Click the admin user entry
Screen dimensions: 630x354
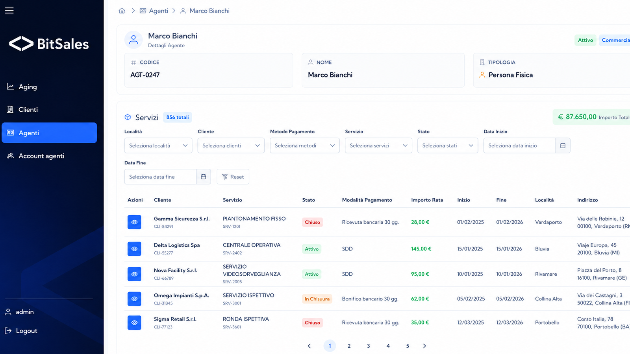19,312
